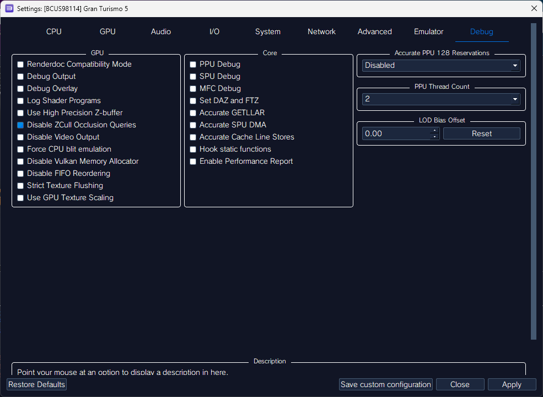Enable Strict Texture Flushing
This screenshot has width=543, height=397.
click(20, 186)
